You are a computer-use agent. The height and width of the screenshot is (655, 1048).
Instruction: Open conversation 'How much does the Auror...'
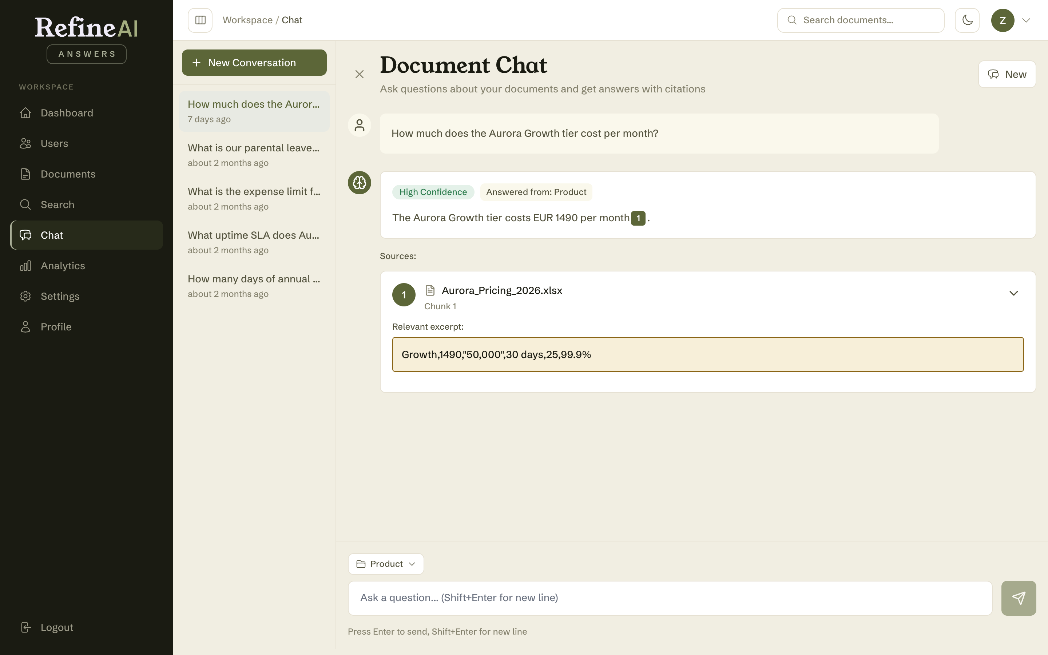coord(254,111)
